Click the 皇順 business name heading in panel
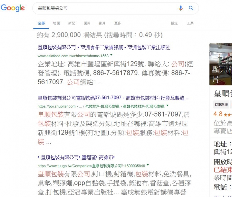 click(x=223, y=93)
